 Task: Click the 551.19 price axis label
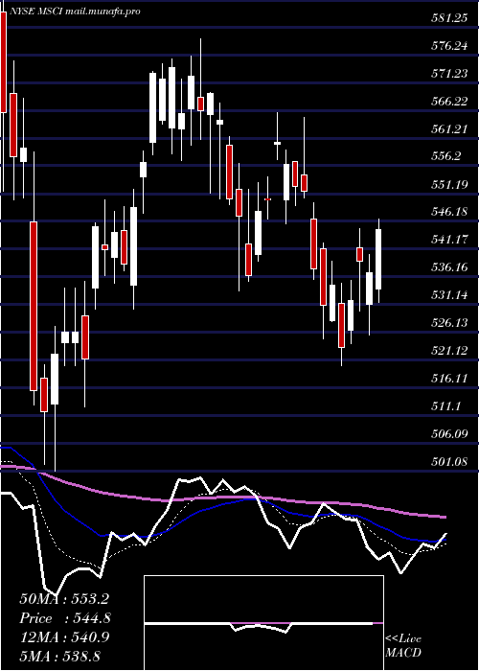tap(449, 184)
